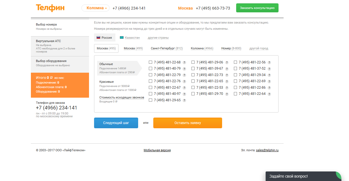Open help icon for 7 (495) 481-29-06
The width and height of the screenshot is (349, 181).
click(x=227, y=63)
